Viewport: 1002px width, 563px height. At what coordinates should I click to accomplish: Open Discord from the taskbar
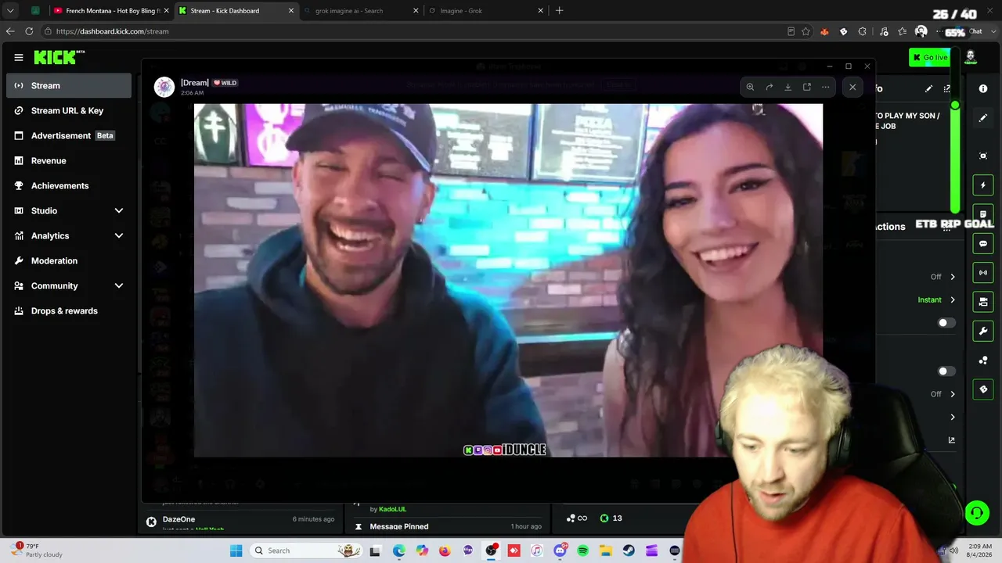click(560, 550)
